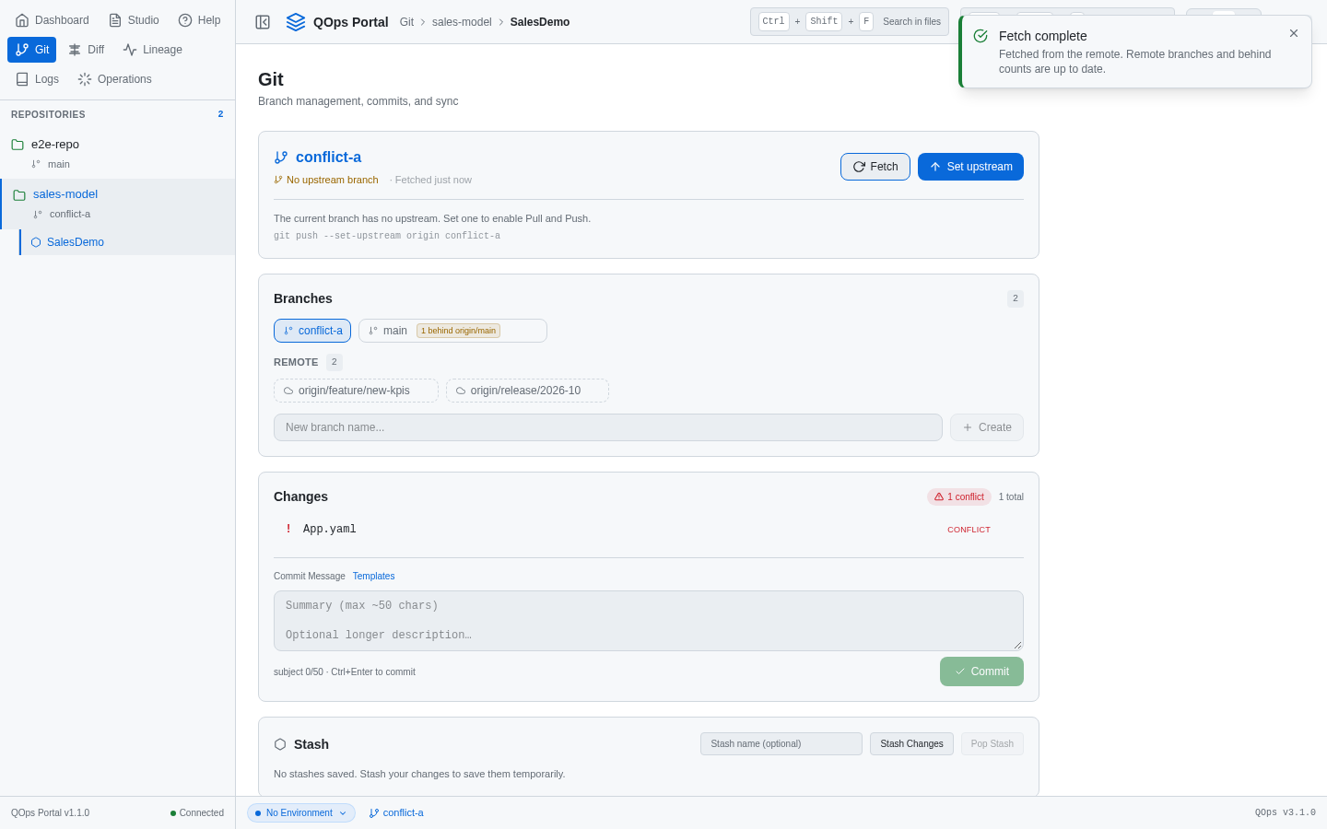
Task: Select origin/release/2026-10 remote branch
Action: coord(527,391)
